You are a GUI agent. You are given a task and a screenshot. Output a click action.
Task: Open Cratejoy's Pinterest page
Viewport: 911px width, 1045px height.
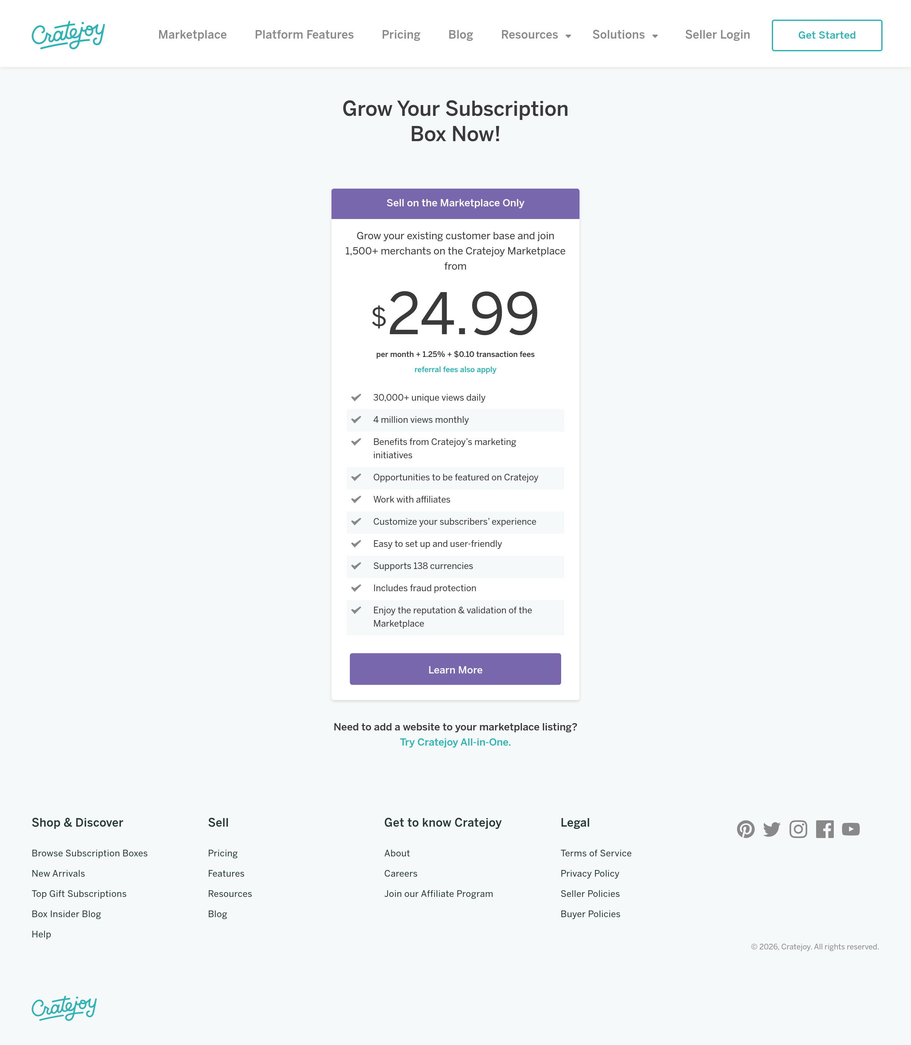[745, 829]
